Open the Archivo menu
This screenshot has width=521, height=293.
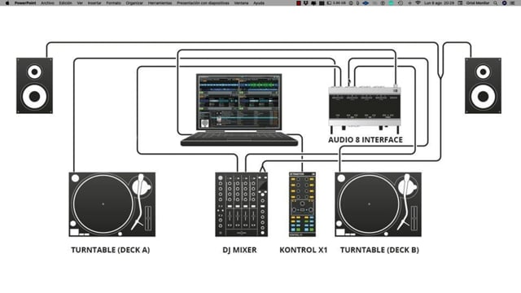click(47, 3)
